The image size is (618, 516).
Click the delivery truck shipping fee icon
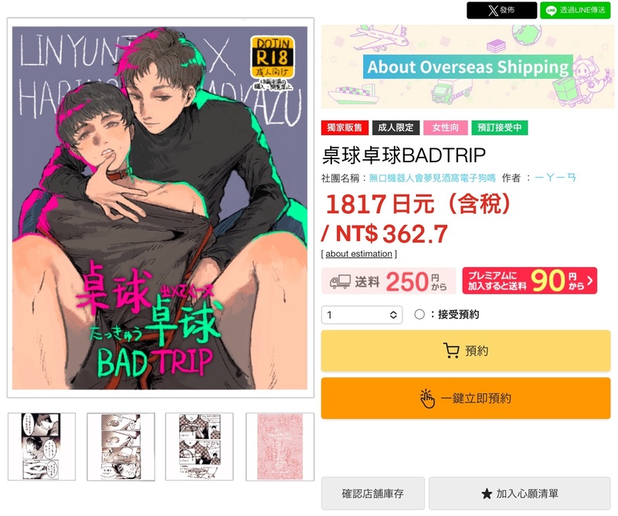click(340, 281)
